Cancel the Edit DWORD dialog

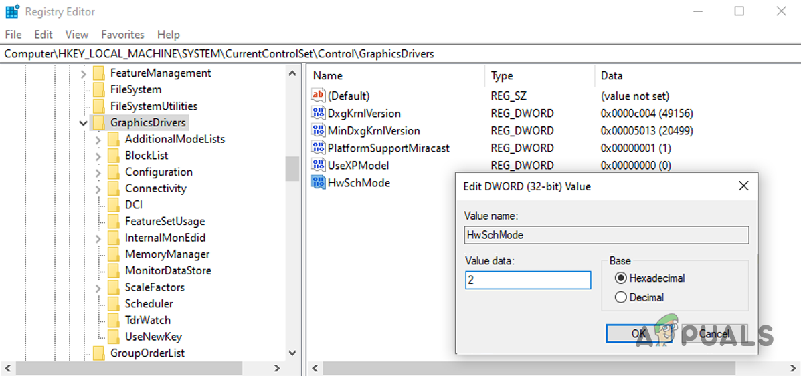coord(713,333)
